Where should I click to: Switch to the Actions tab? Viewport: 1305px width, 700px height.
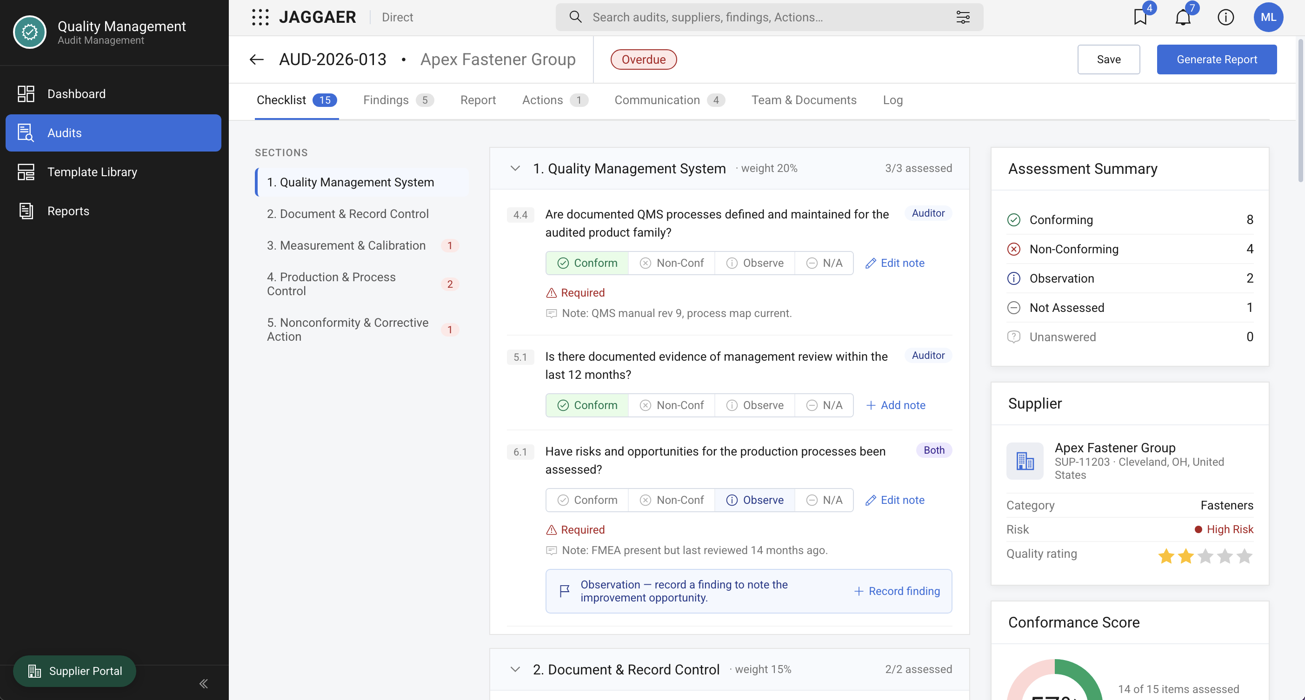555,100
